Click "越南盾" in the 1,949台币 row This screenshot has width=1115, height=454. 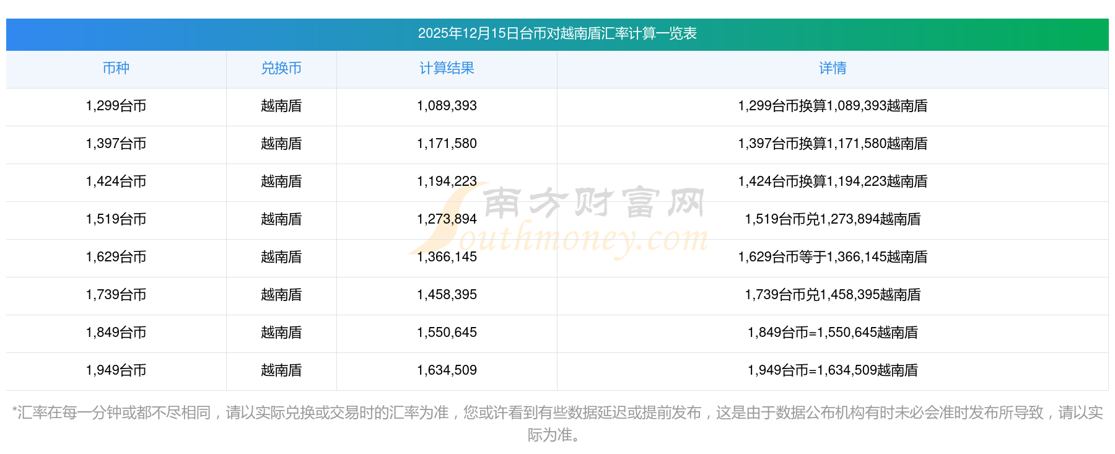point(281,370)
